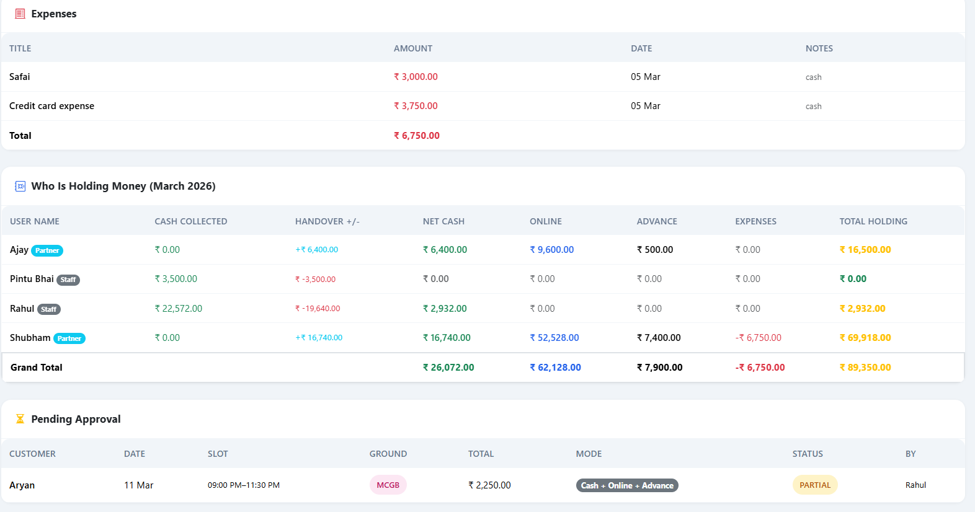The height and width of the screenshot is (512, 975).
Task: Click the Who Is Holding Money icon
Action: (x=20, y=186)
